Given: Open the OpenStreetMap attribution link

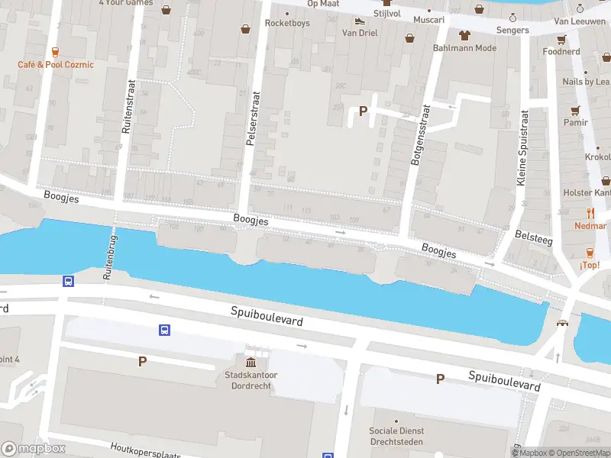Looking at the screenshot, I should (x=581, y=453).
